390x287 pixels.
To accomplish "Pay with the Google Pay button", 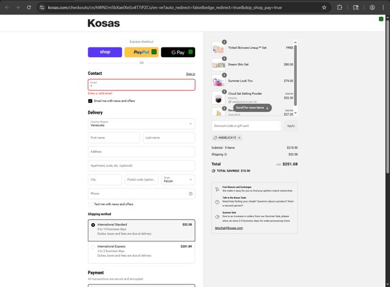I will [178, 52].
